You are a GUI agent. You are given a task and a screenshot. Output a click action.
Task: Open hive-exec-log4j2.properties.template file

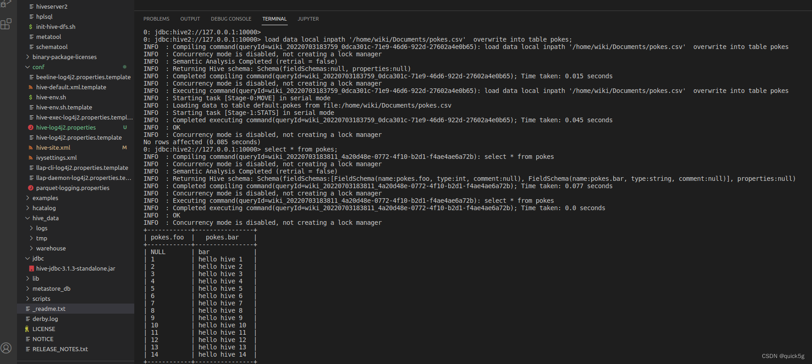coord(76,118)
